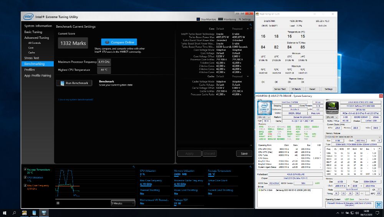The image size is (384, 217).
Task: Click the Run Benchmark button
Action: [74, 83]
